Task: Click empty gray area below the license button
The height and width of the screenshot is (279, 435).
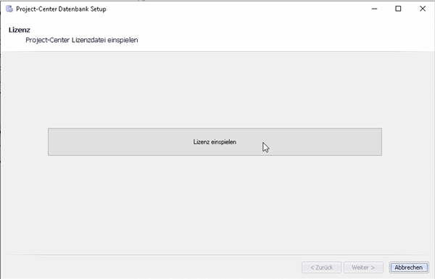Action: (x=215, y=205)
